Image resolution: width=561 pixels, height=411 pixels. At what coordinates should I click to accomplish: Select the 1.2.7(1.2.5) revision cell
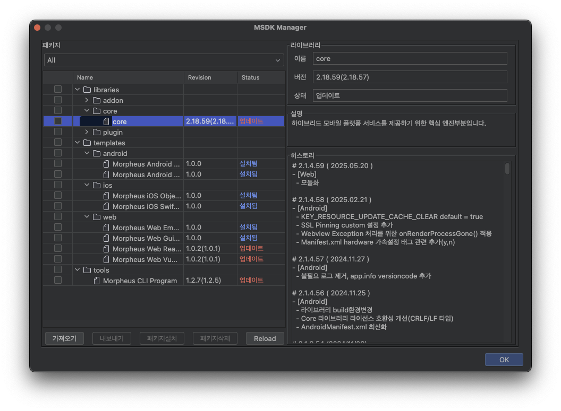point(210,281)
